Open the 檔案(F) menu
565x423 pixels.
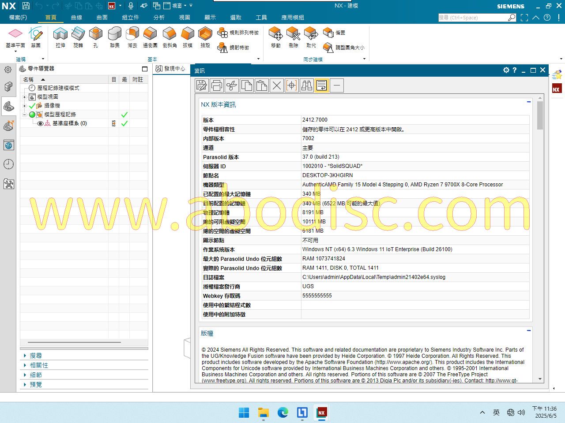click(18, 18)
